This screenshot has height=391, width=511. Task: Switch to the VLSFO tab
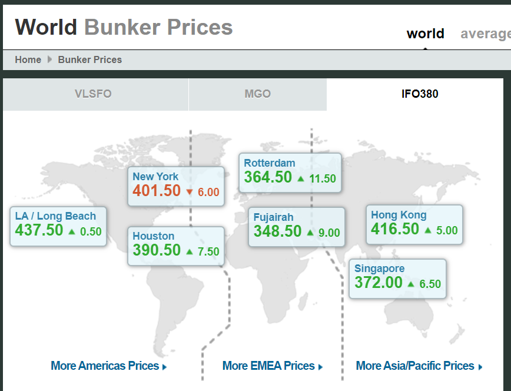(x=93, y=94)
